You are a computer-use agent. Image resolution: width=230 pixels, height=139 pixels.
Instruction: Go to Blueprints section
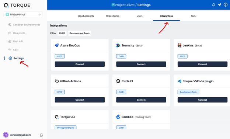tap(19, 33)
